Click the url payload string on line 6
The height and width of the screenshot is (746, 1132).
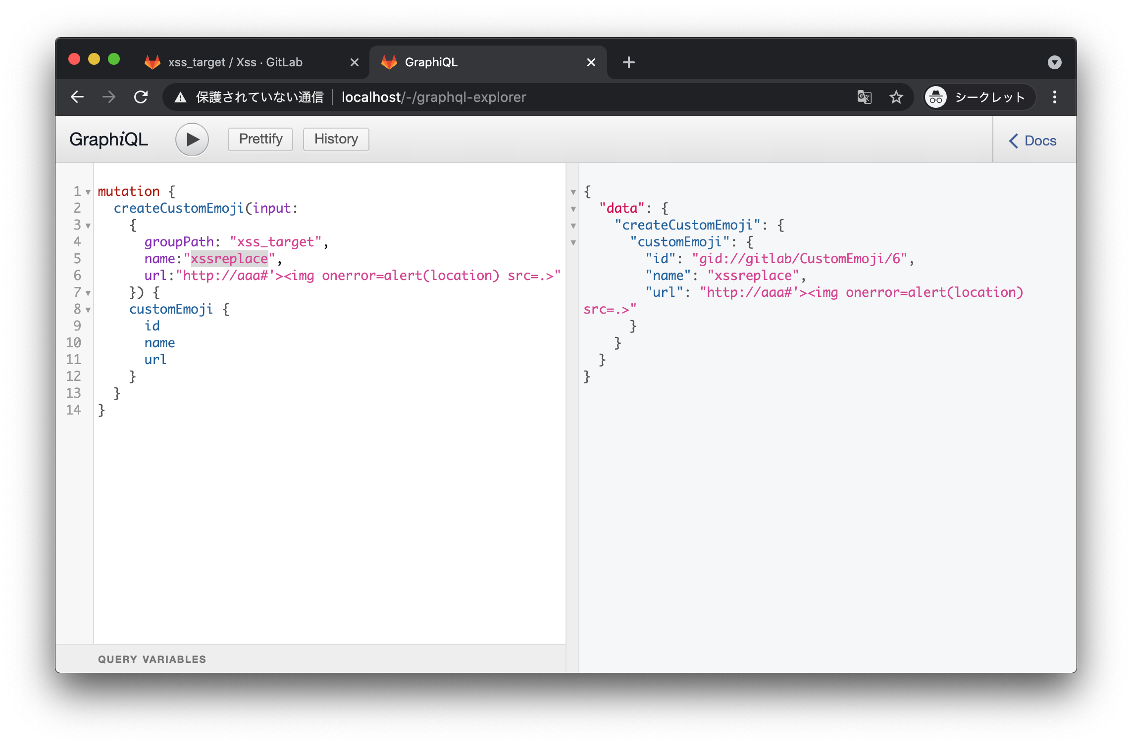coord(368,276)
